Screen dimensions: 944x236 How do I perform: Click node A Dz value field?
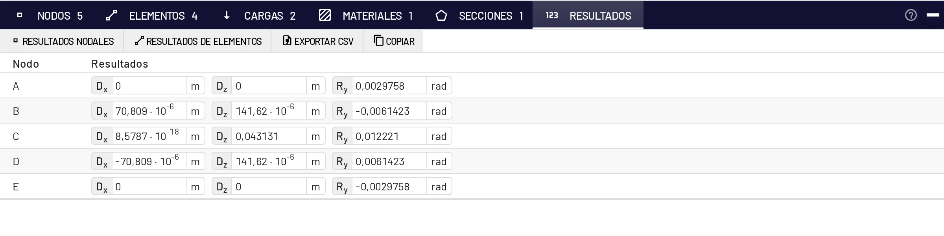point(269,86)
